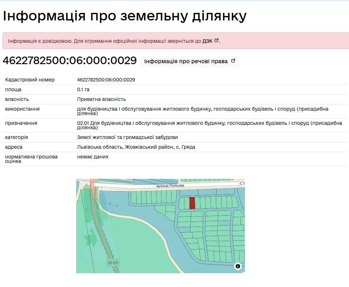The image size is (349, 287).
Task: Click немає даних valuation value
Action: coord(93,157)
